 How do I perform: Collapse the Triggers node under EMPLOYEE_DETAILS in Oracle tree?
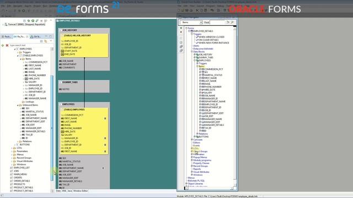[x=192, y=34]
